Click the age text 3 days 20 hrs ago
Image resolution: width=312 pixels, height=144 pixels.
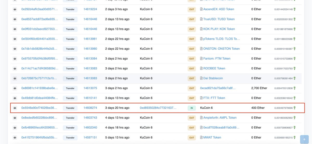(117, 108)
